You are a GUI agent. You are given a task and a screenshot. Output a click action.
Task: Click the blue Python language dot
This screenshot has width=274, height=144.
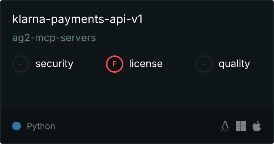point(17,126)
